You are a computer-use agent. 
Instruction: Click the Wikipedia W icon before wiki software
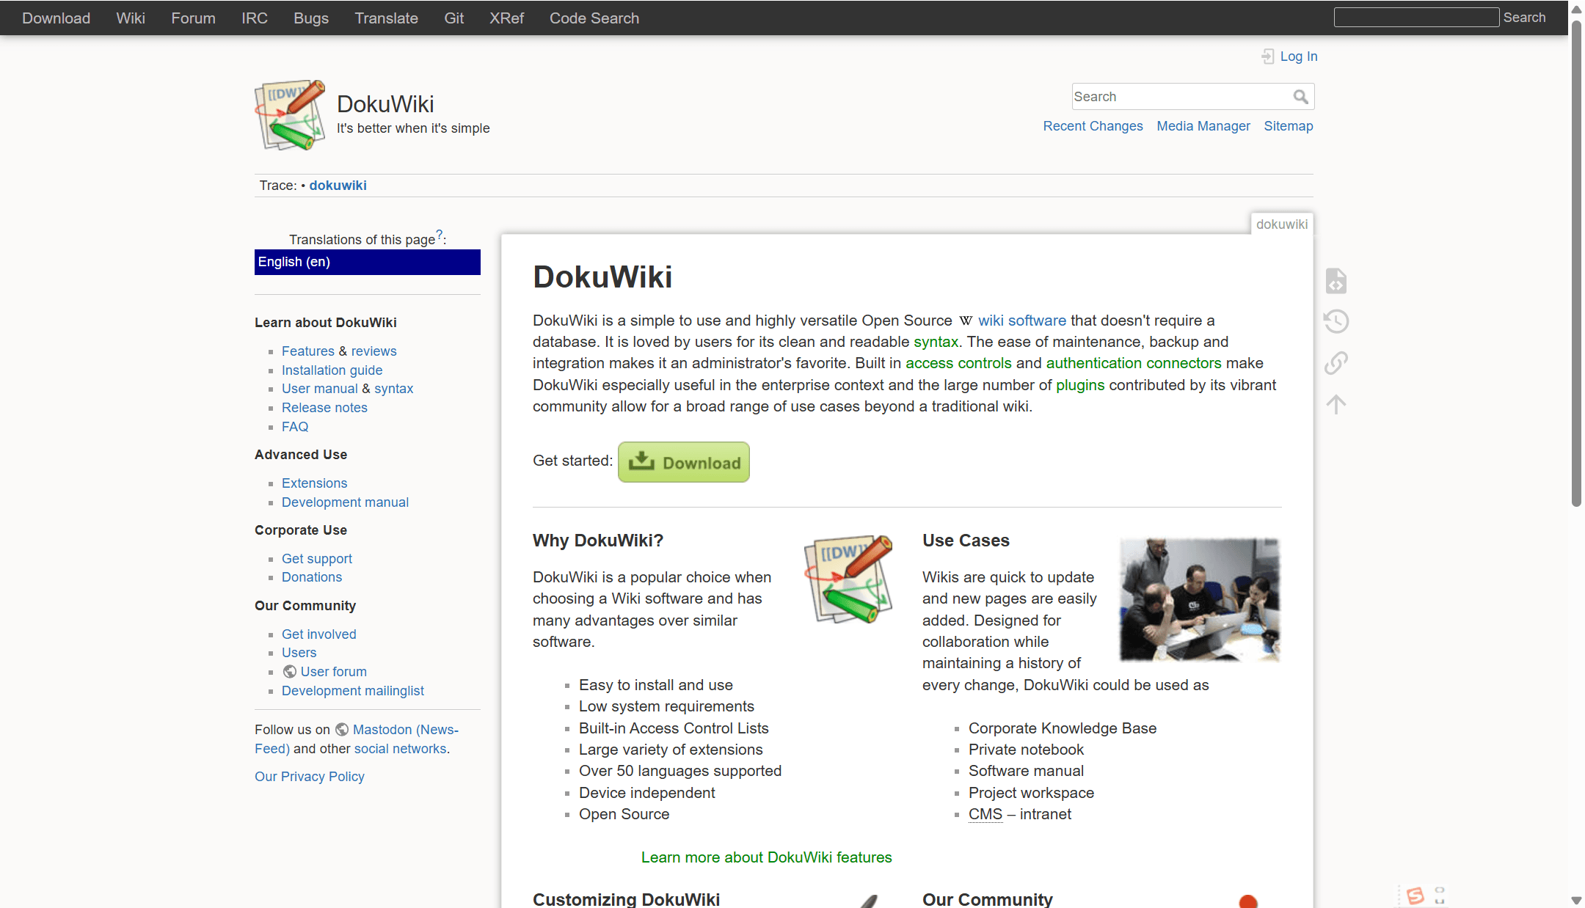click(966, 321)
